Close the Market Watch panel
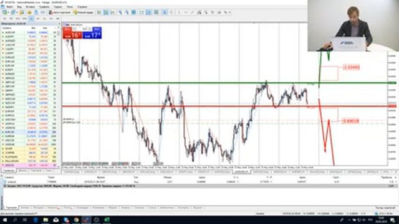The image size is (399, 224). click(59, 24)
